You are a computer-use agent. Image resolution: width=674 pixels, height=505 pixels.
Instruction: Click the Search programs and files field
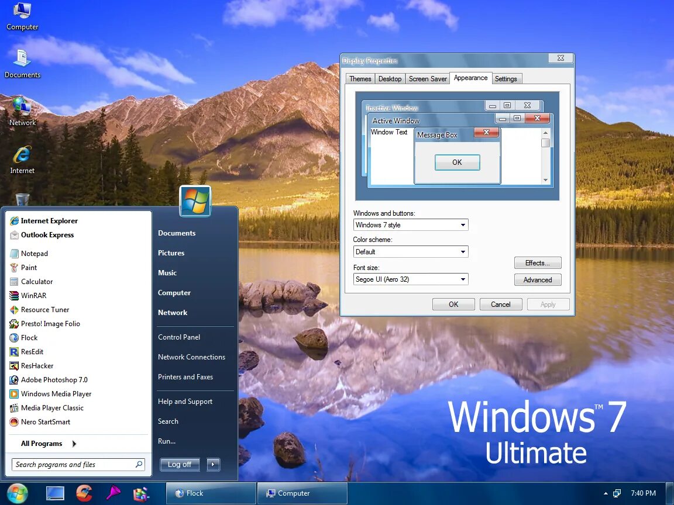(x=78, y=464)
